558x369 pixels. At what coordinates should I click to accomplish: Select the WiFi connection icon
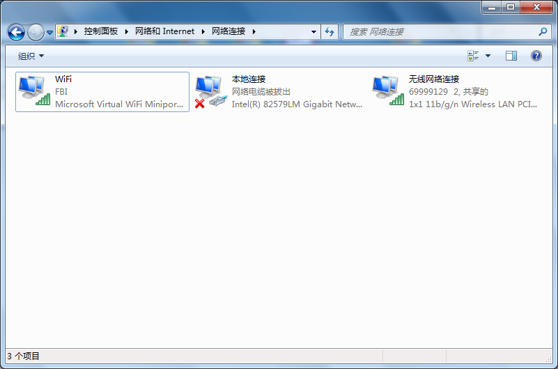[x=34, y=91]
